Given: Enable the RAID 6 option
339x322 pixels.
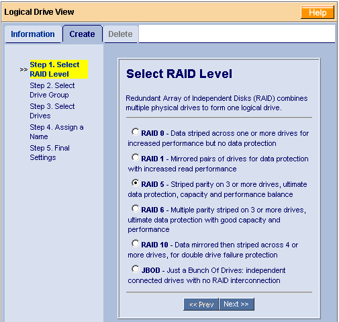Looking at the screenshot, I should [x=135, y=208].
